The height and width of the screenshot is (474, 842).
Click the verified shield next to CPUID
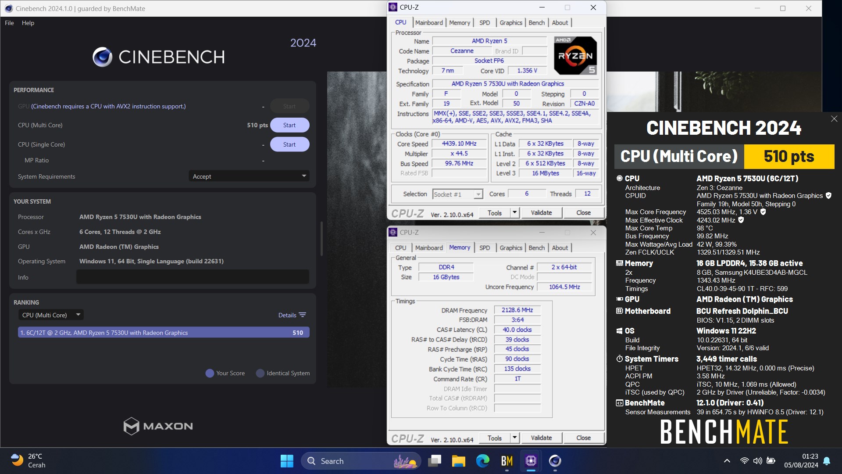click(x=828, y=196)
